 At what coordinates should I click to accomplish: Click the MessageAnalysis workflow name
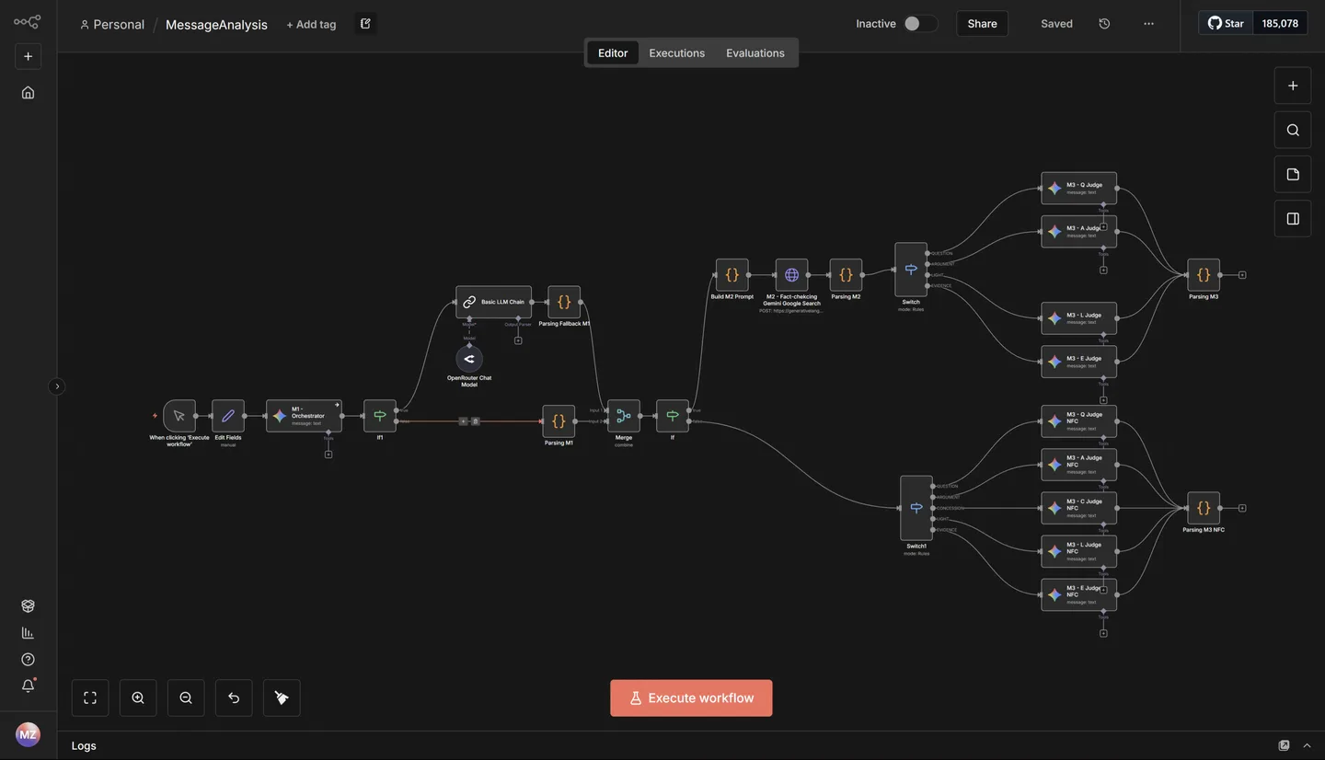point(216,25)
